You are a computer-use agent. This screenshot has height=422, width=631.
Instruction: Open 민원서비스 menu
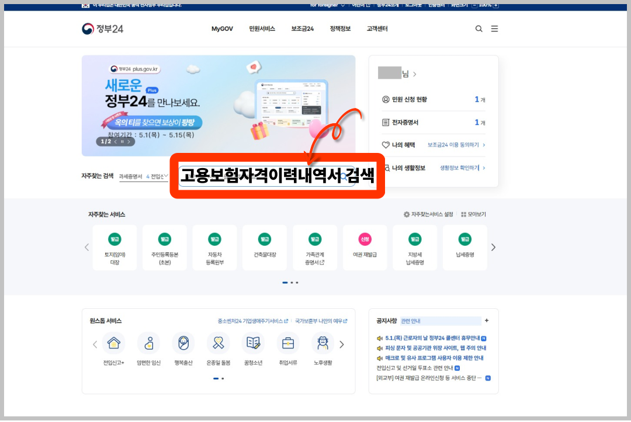262,29
